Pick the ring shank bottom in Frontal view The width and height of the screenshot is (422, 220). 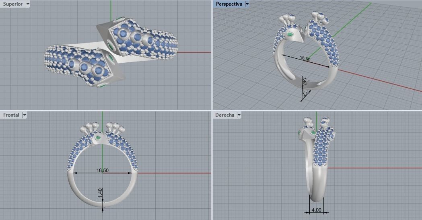(103, 204)
